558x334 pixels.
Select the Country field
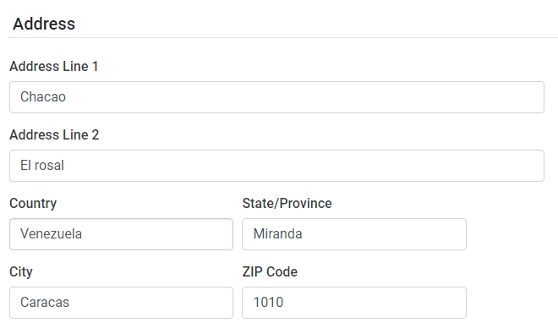(122, 234)
